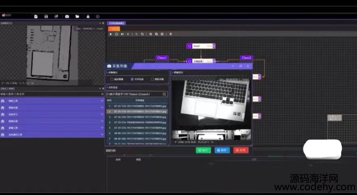Click the pin icon of the image display panel

tap(103, 23)
